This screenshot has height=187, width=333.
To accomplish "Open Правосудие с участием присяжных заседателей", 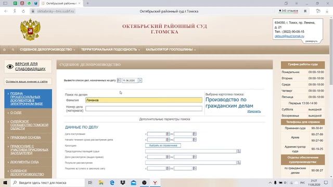I will pyautogui.click(x=29, y=150).
